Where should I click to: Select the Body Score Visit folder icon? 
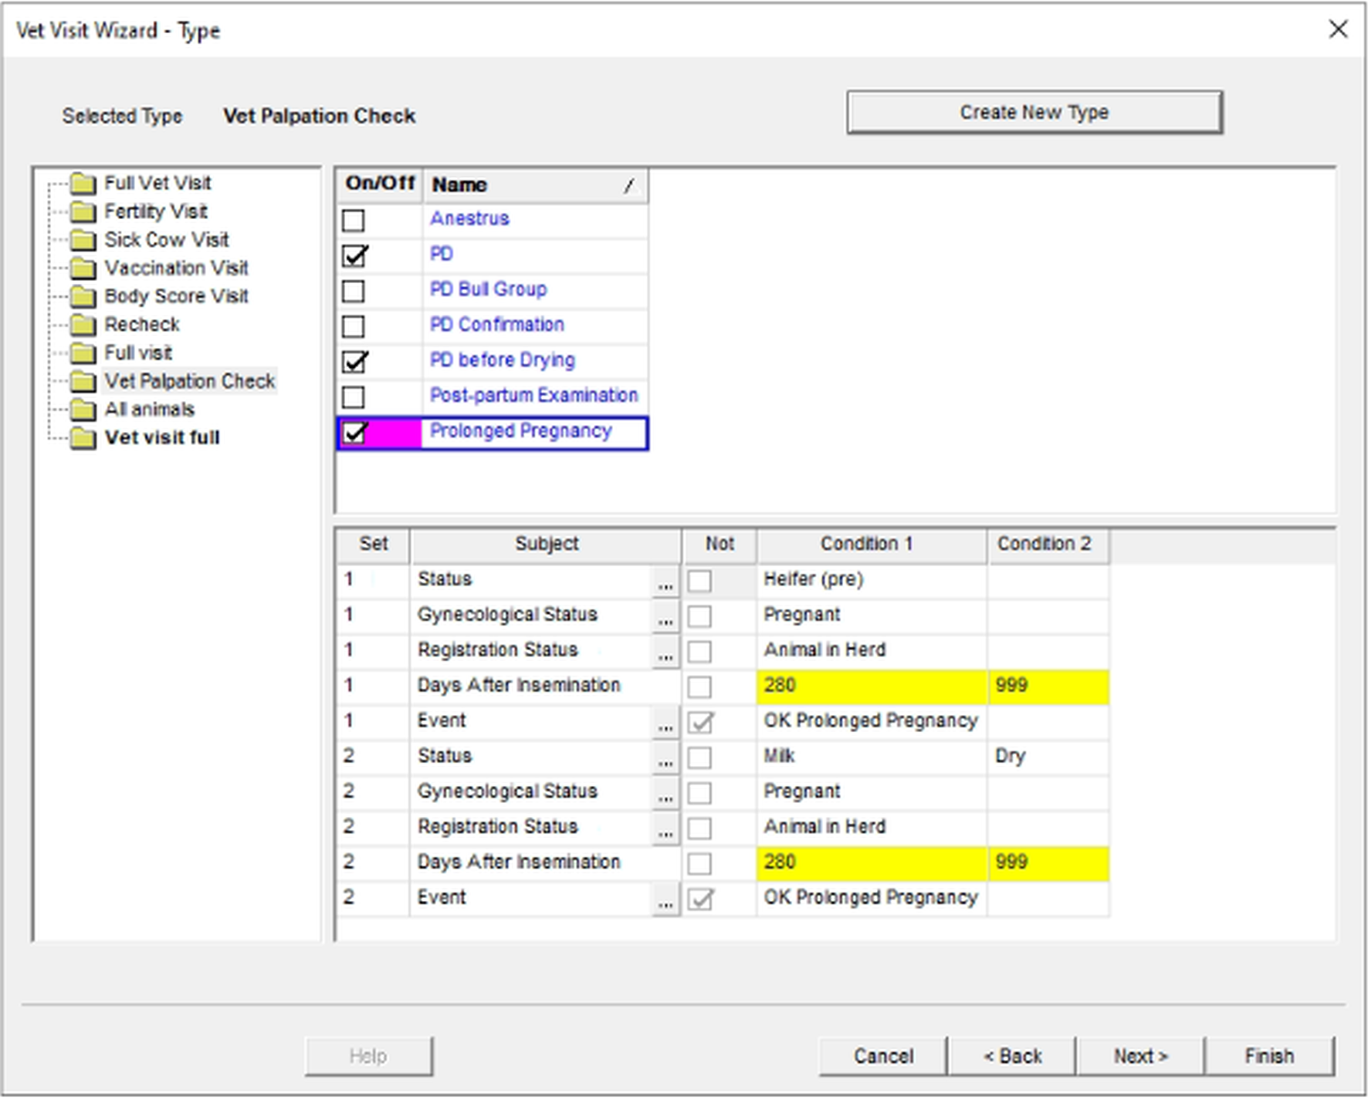click(x=83, y=297)
